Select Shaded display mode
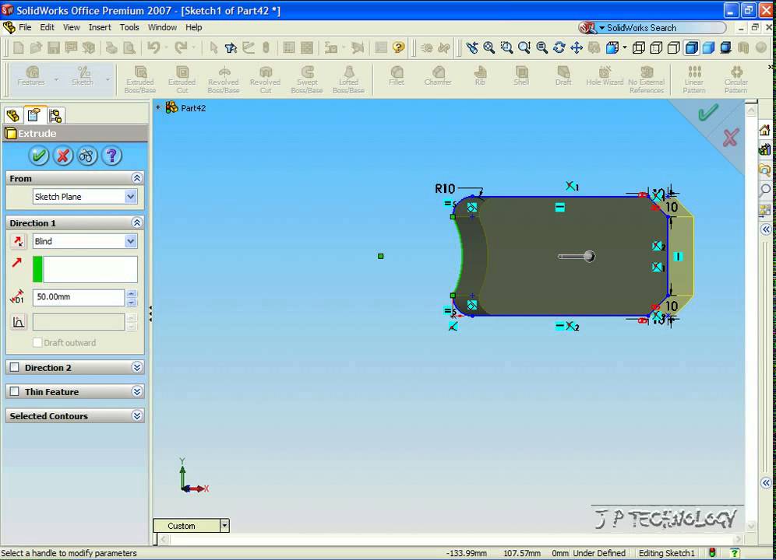 (x=709, y=47)
